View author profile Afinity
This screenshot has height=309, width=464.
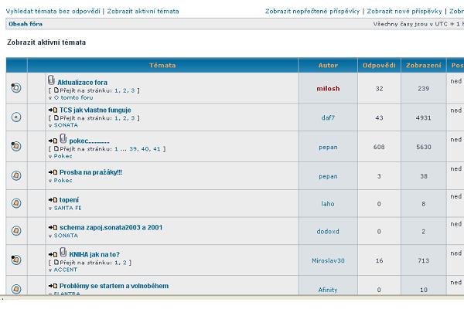pyautogui.click(x=328, y=290)
